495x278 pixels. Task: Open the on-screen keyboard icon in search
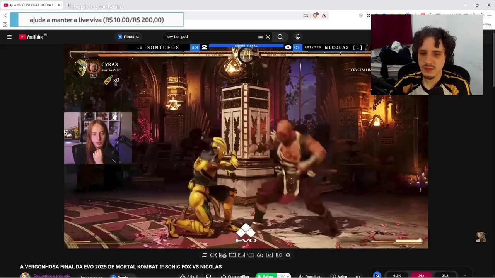(x=261, y=37)
